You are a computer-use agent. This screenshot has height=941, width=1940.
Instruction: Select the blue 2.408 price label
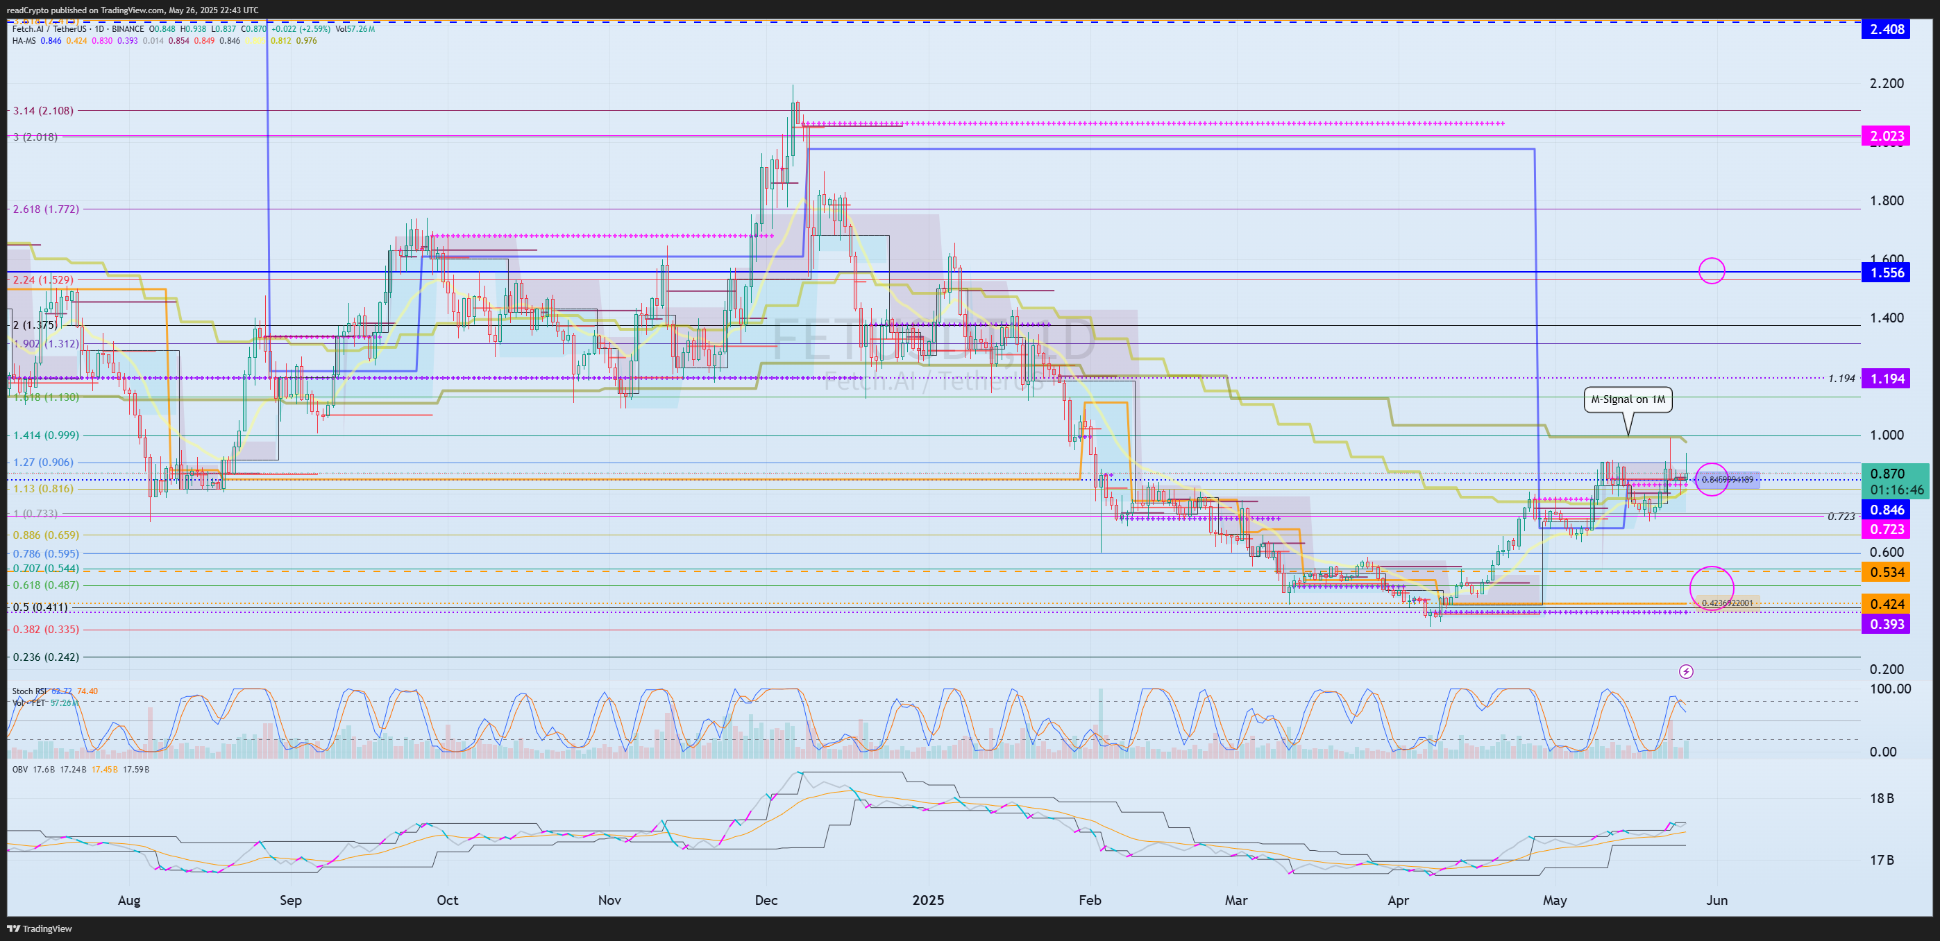click(x=1886, y=29)
